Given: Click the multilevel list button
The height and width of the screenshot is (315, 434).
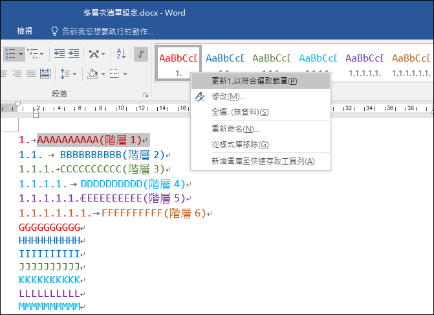Looking at the screenshot, I should click(33, 54).
